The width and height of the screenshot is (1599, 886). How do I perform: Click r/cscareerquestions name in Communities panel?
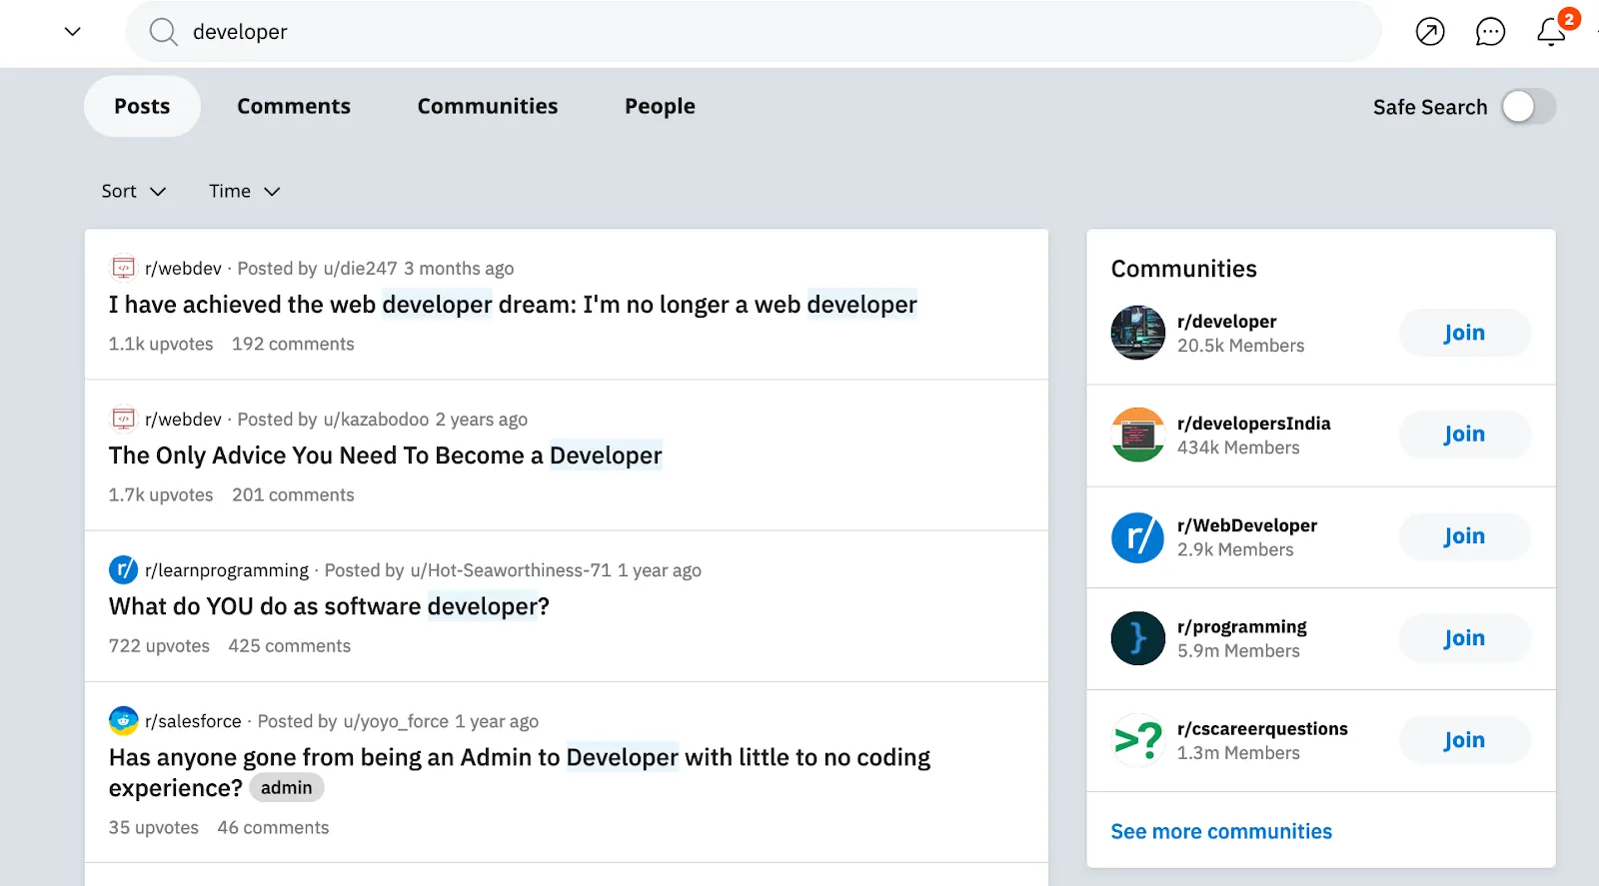coord(1262,728)
